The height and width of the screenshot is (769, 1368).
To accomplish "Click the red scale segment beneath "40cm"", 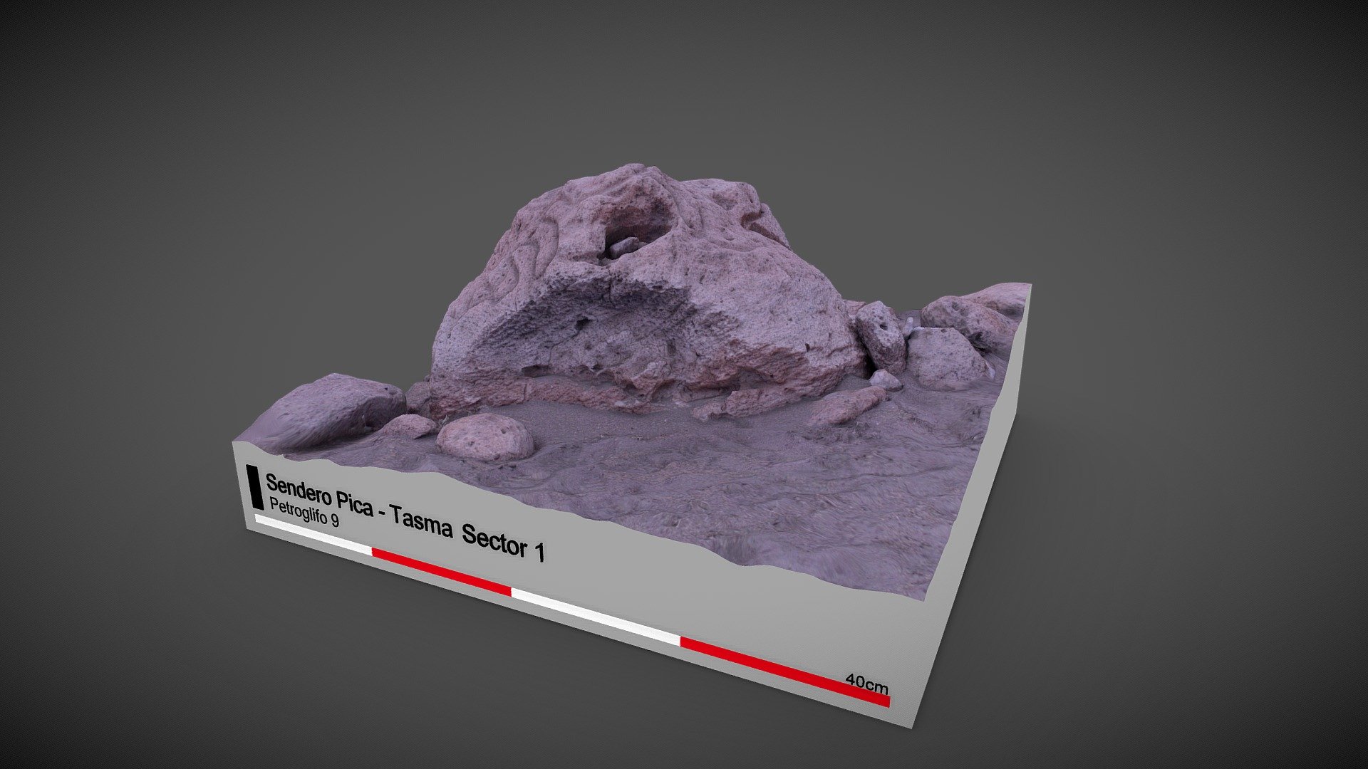I will click(x=784, y=671).
